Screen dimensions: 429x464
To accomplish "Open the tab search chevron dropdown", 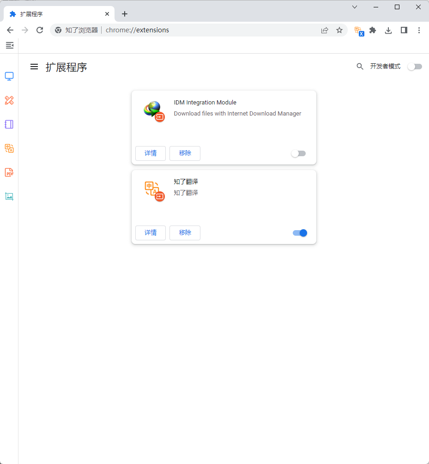I will [355, 7].
